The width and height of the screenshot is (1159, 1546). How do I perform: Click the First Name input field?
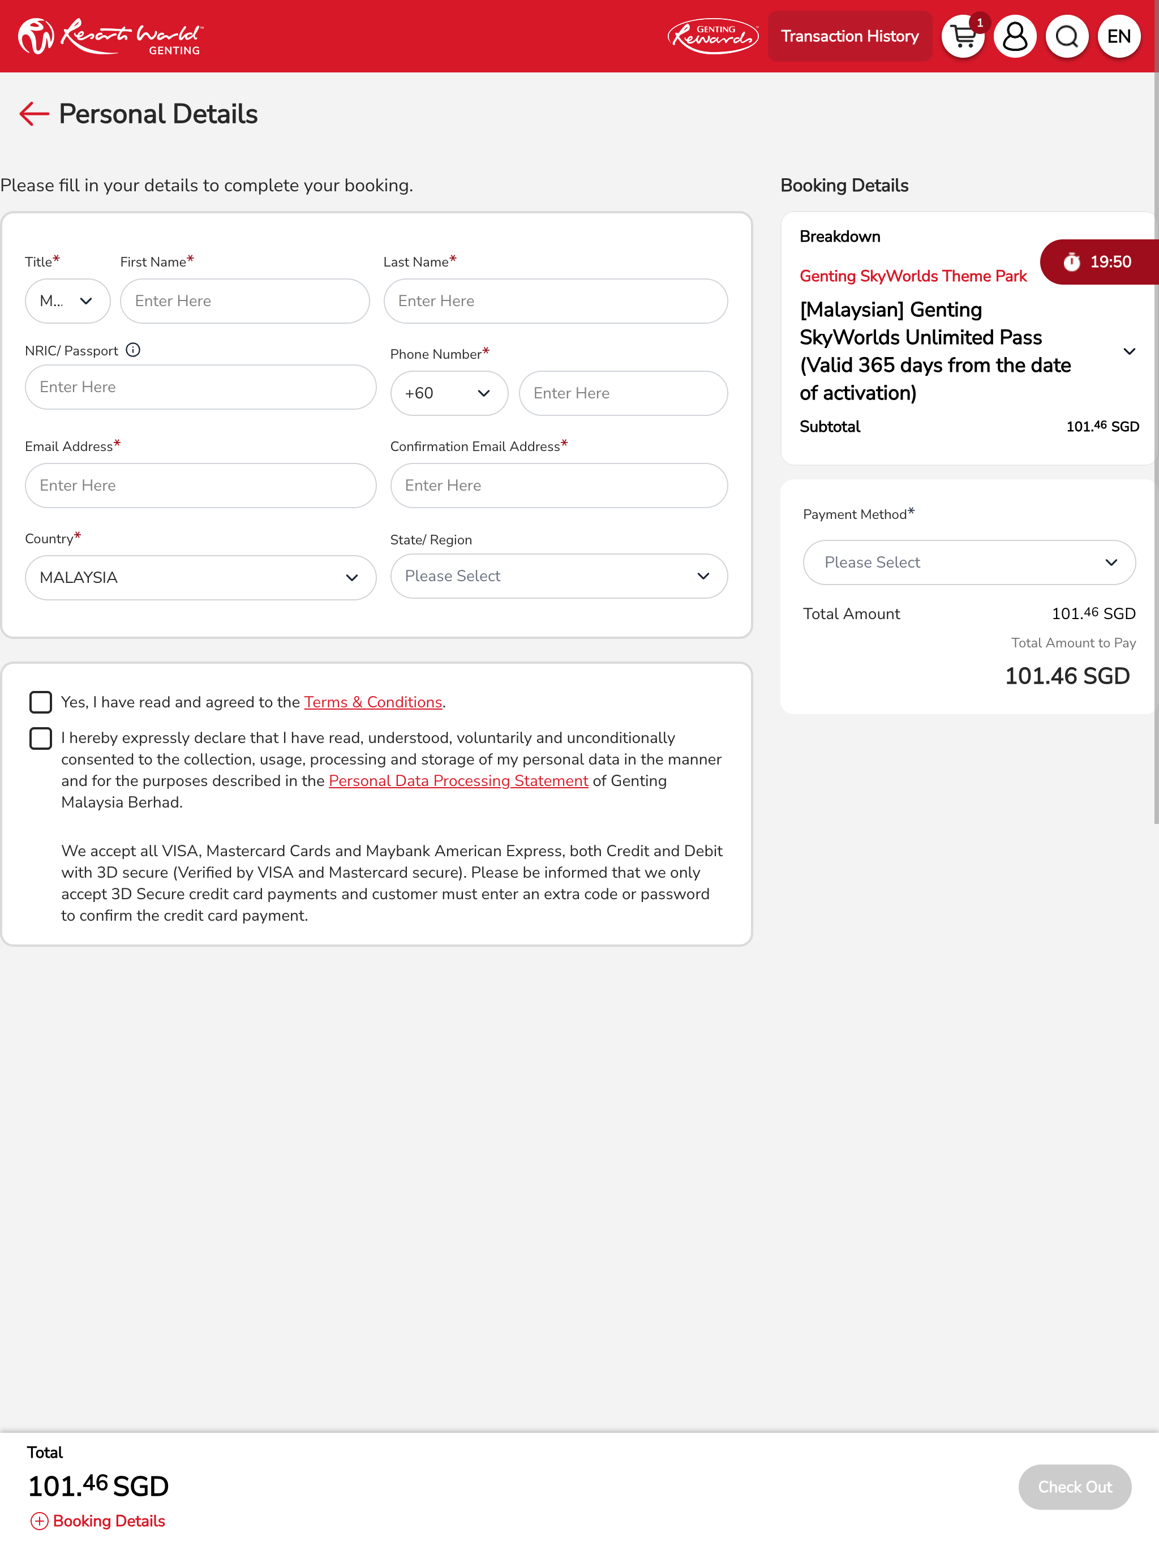coord(244,301)
